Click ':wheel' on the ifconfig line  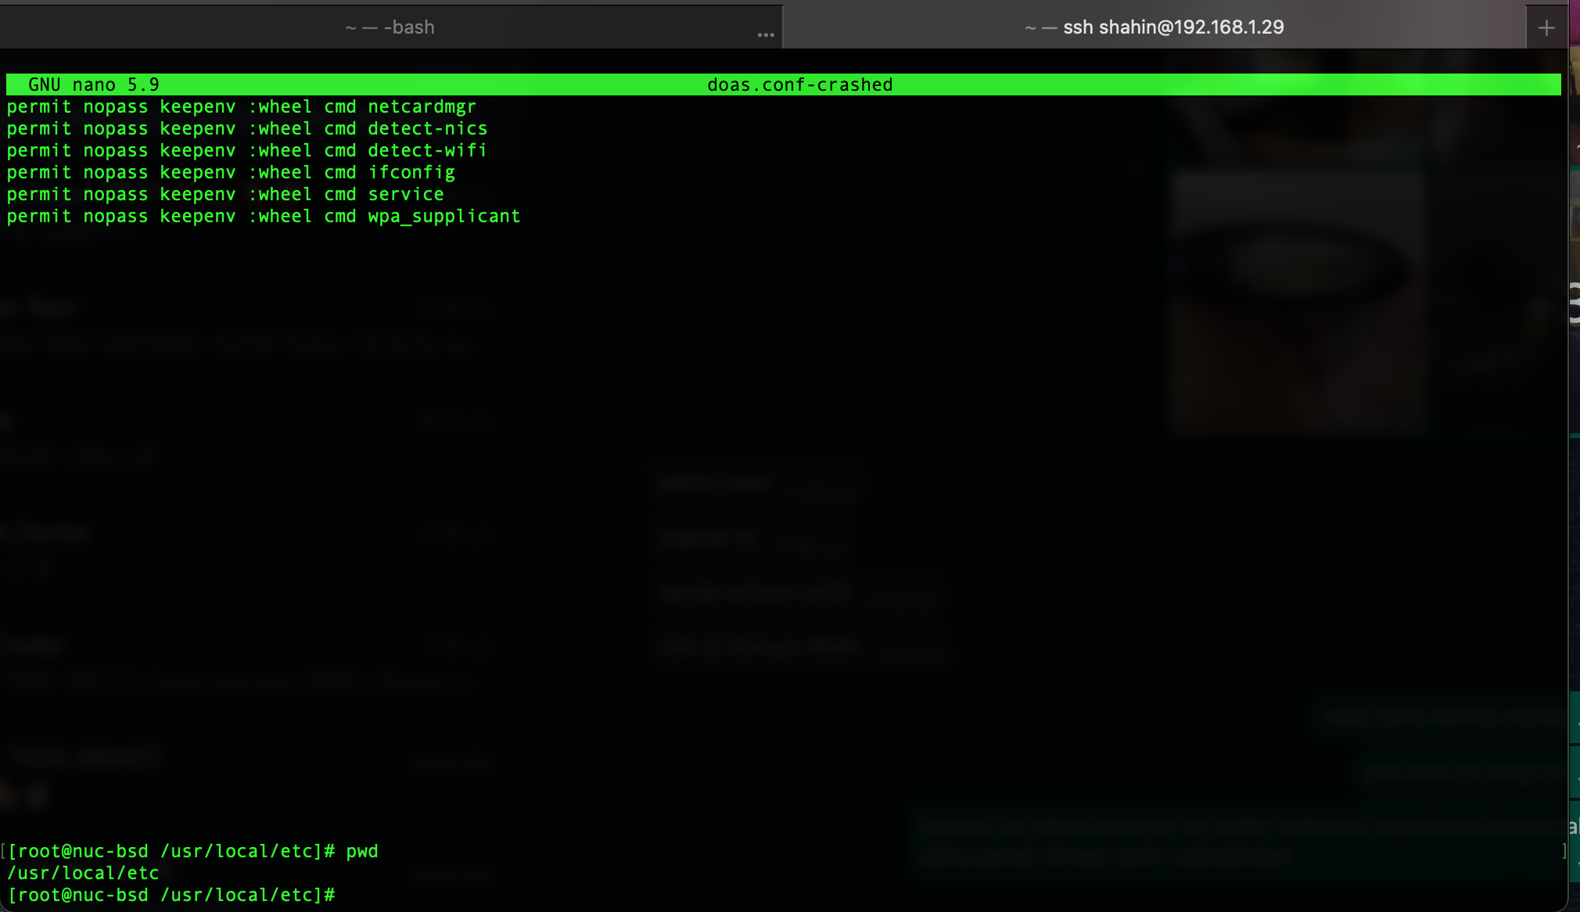(x=280, y=172)
